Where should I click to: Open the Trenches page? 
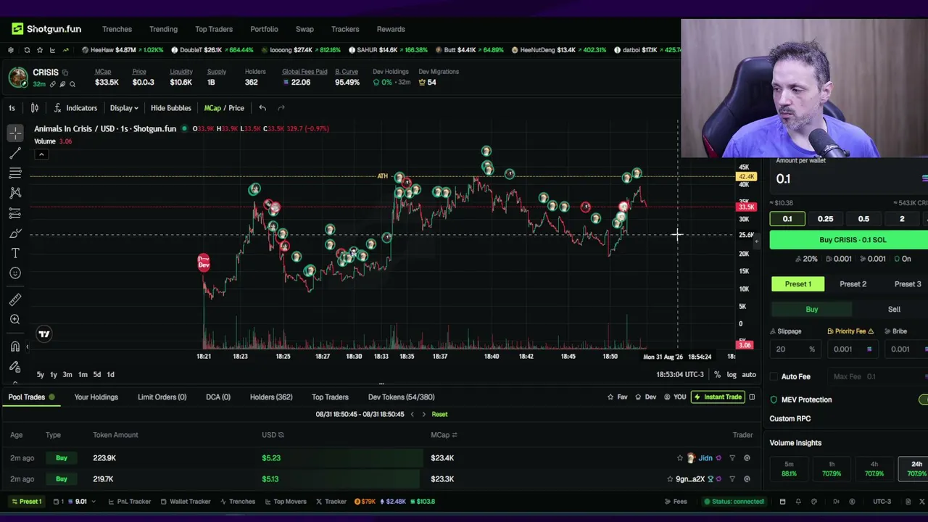point(117,29)
